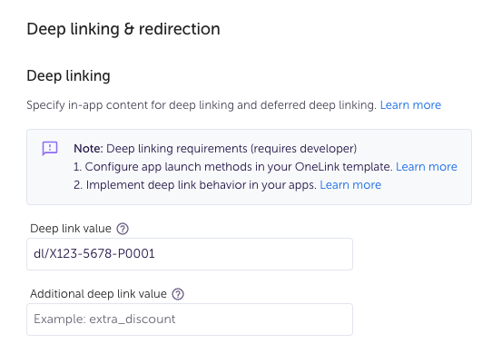Open help tooltip for Deep link value
Viewport: 492px width, 344px height.
123,229
